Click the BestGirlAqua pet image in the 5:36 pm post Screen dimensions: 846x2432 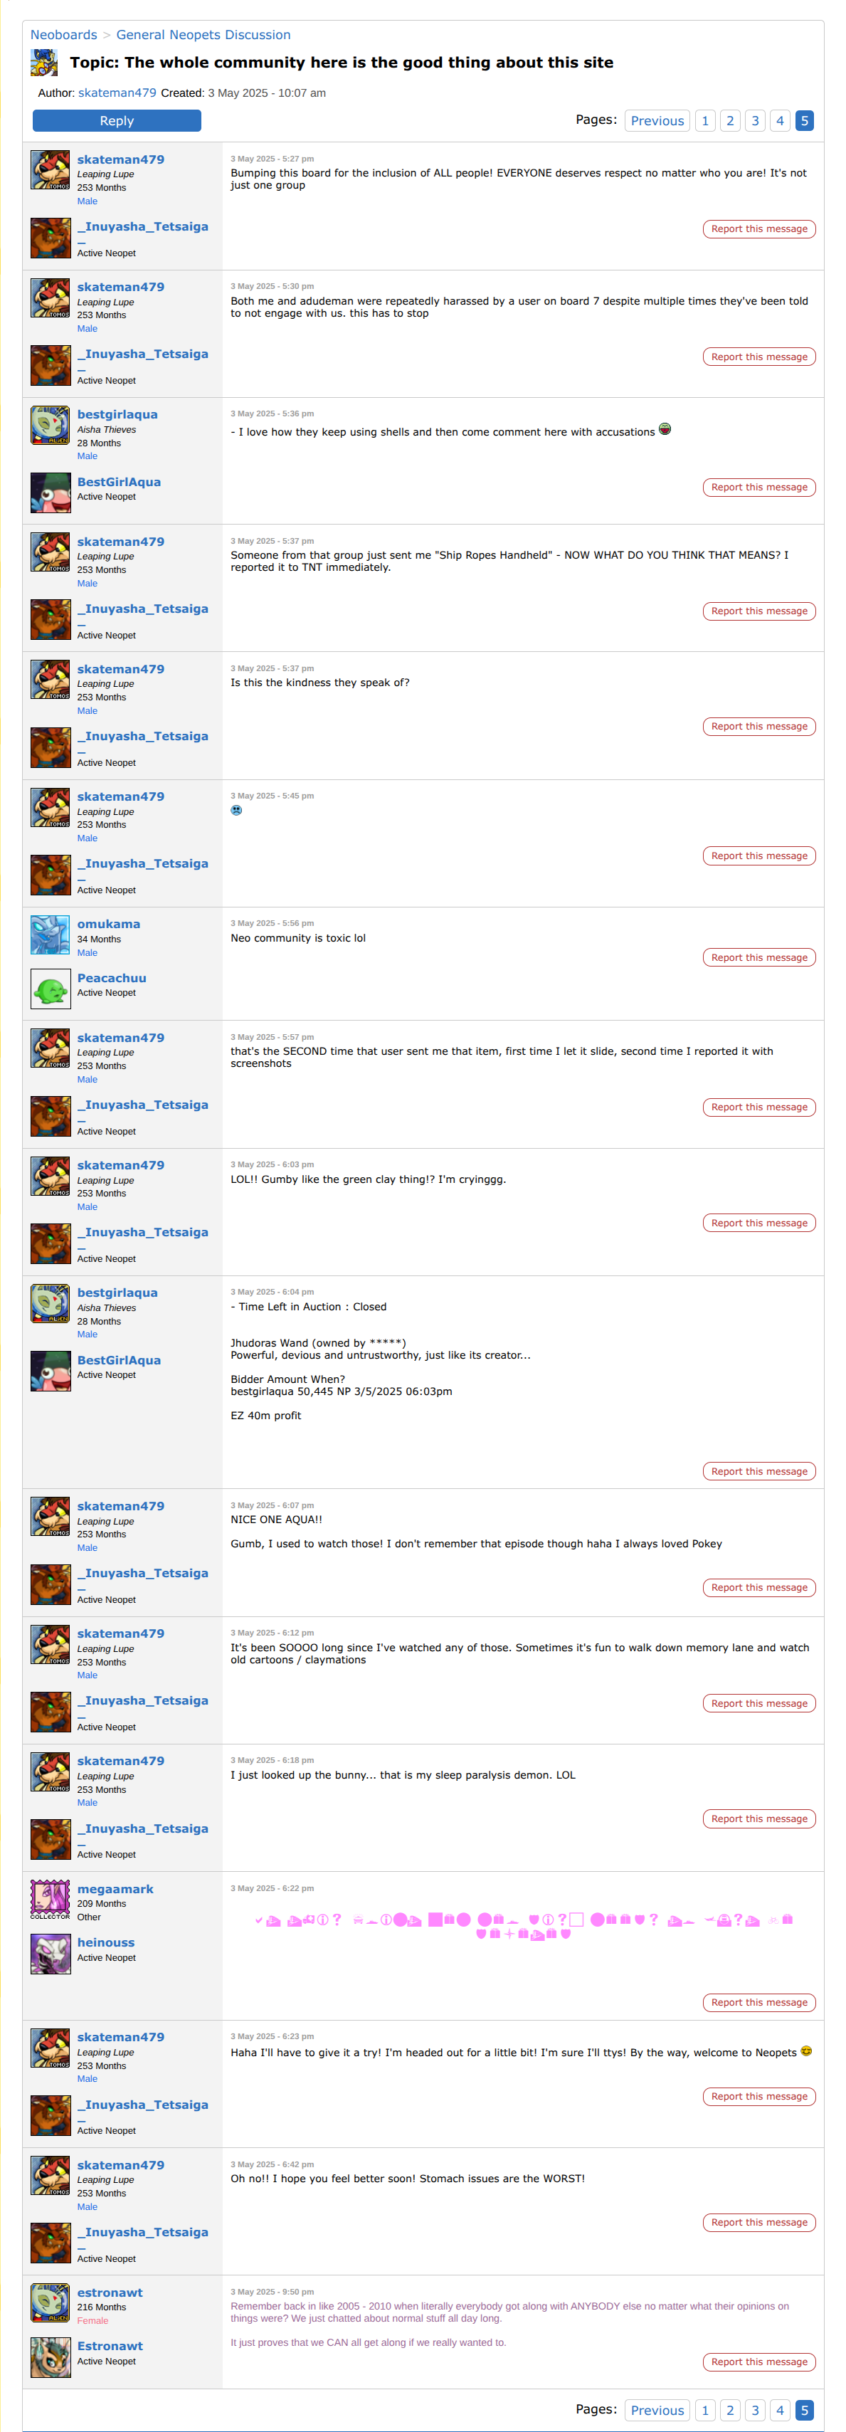pyautogui.click(x=50, y=493)
